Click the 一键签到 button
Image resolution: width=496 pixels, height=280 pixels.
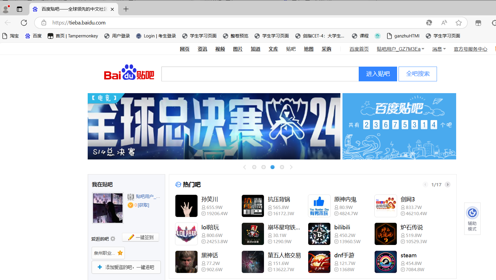[x=141, y=237]
